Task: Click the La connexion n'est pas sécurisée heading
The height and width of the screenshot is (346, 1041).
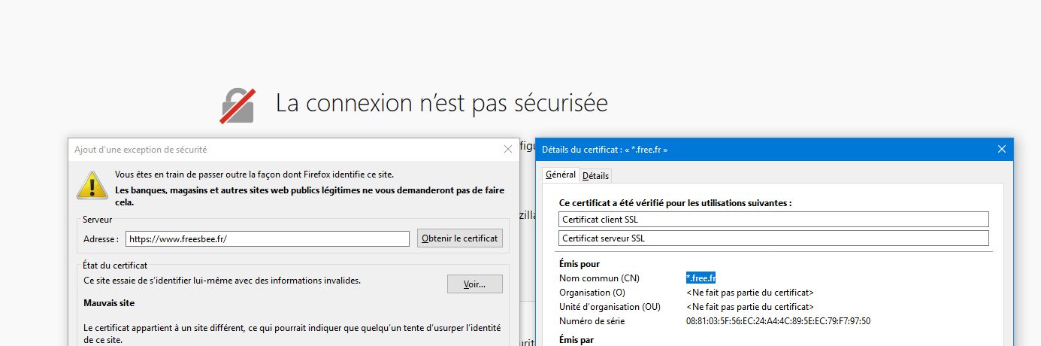Action: coord(441,103)
